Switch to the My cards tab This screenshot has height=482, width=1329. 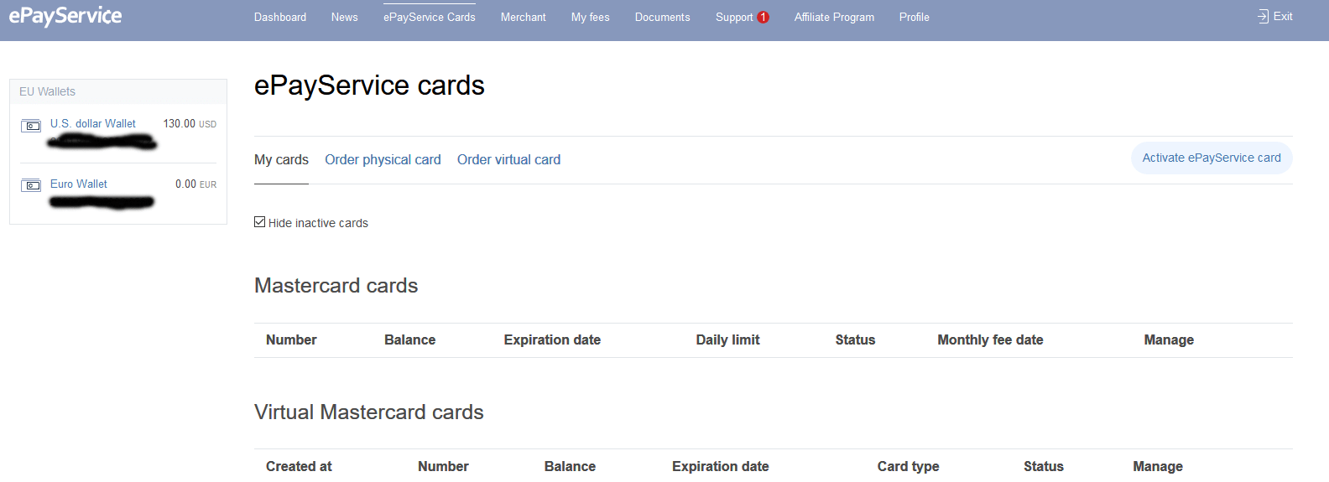click(281, 159)
